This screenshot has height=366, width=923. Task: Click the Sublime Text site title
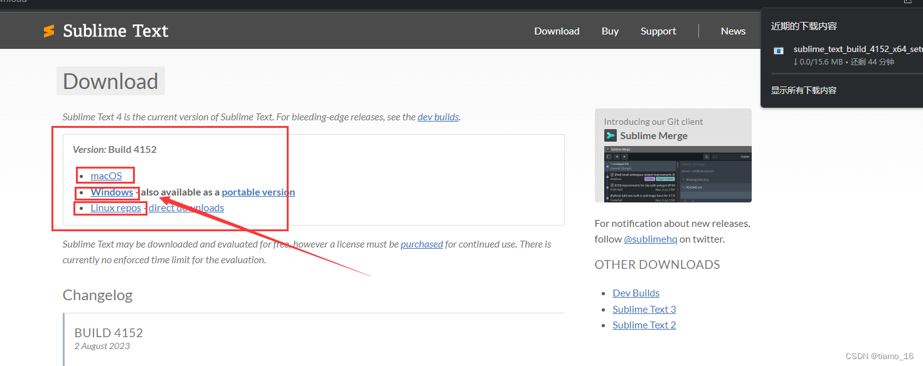click(x=115, y=31)
